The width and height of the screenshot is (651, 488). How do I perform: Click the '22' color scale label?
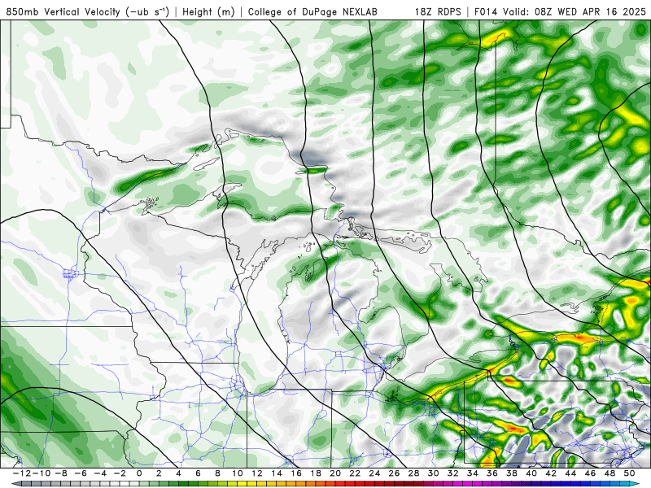355,473
